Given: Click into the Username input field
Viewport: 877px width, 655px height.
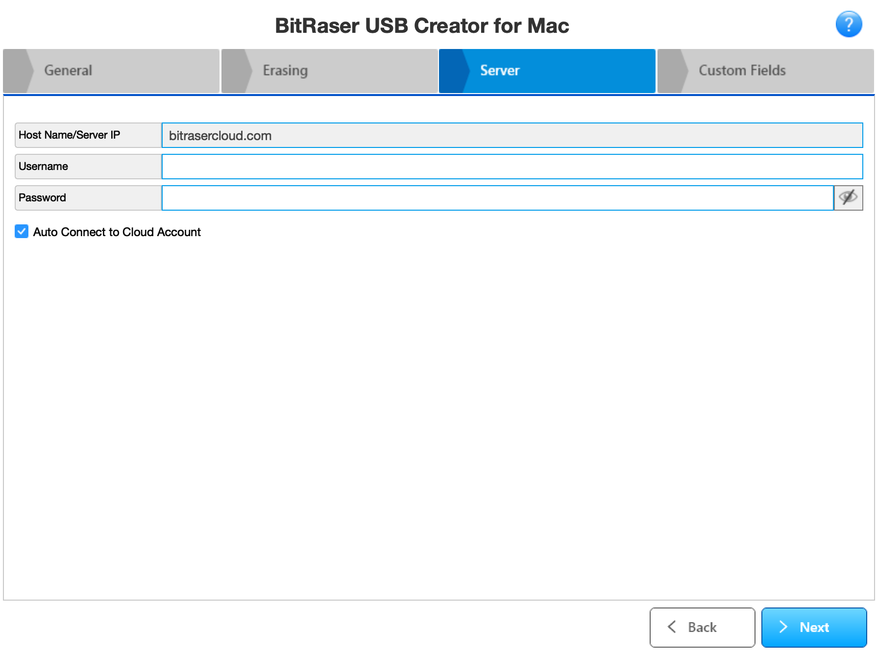Looking at the screenshot, I should (x=512, y=167).
